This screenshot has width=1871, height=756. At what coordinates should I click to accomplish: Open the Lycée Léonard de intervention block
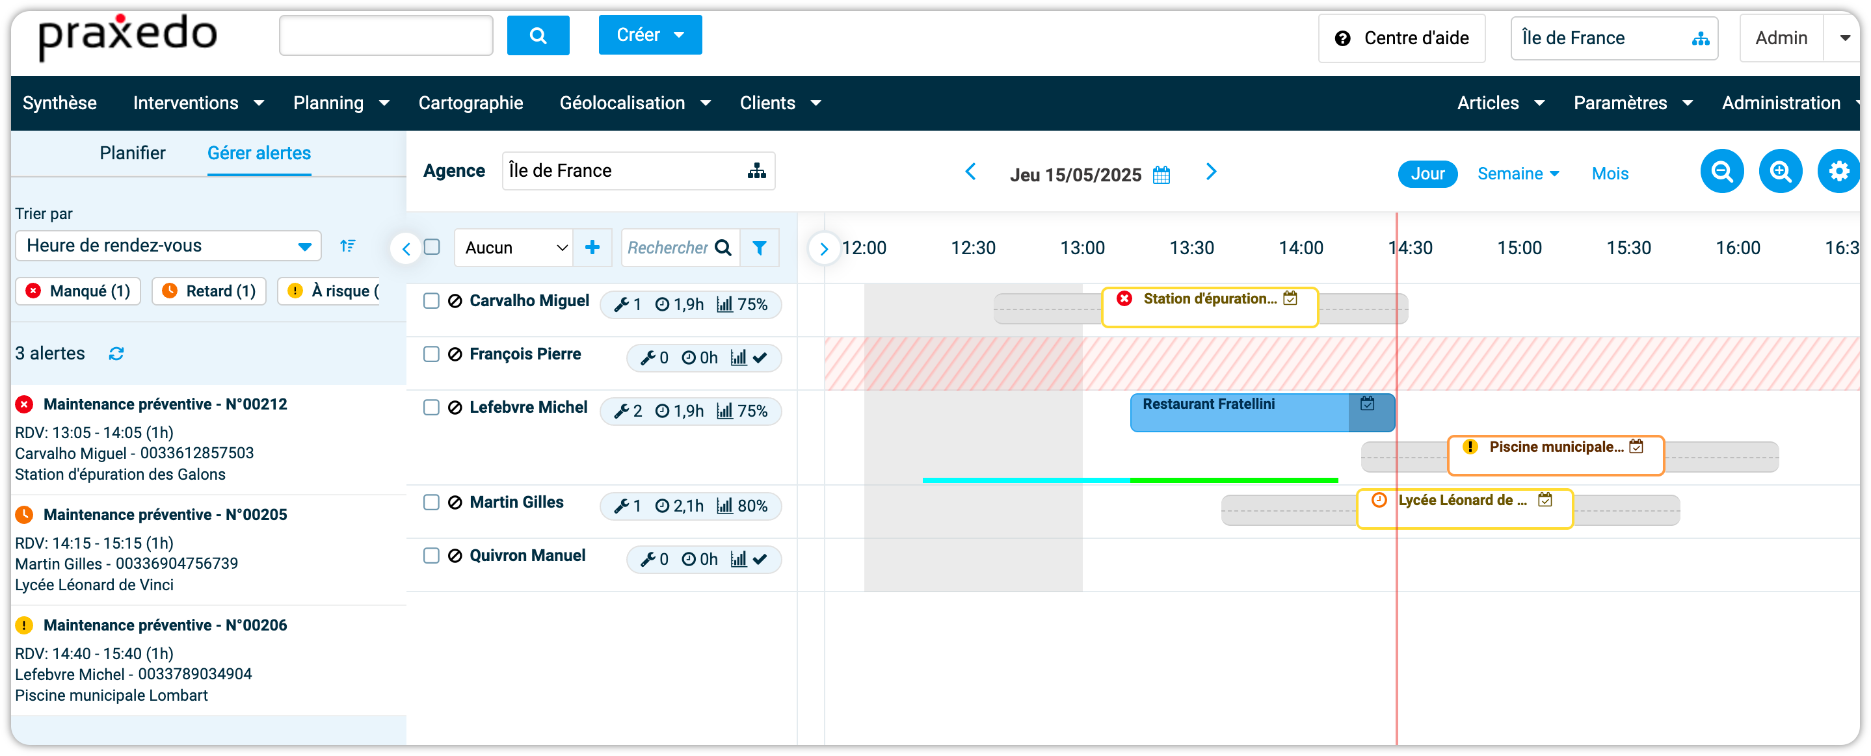[1465, 508]
